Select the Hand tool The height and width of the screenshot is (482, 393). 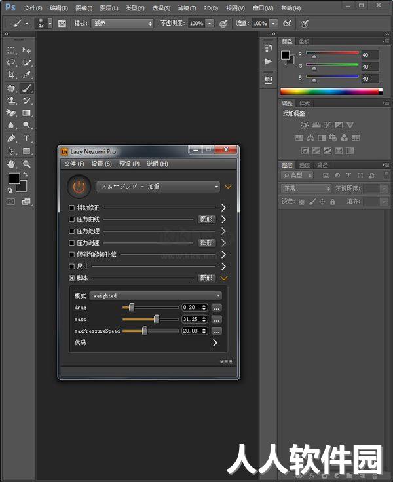pos(11,164)
